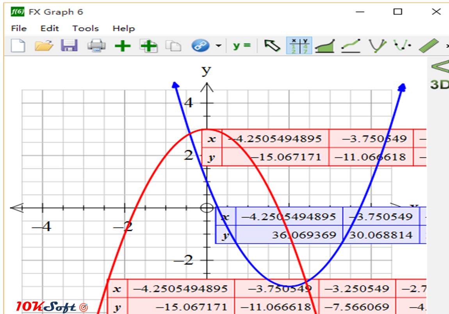449x314 pixels.
Task: Select the arrow pointer tool
Action: click(x=272, y=46)
